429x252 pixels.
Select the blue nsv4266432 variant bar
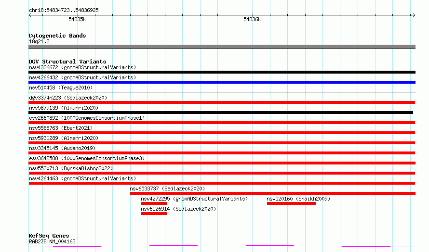pos(222,82)
